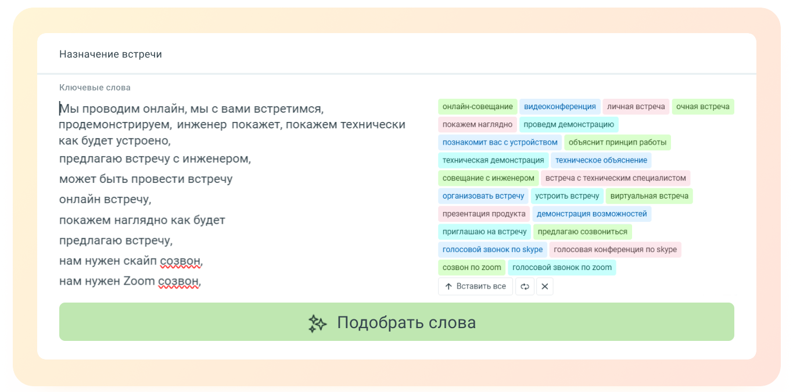The width and height of the screenshot is (793, 392).
Task: Insert the 'созвон по zoom' tag
Action: [x=472, y=268]
